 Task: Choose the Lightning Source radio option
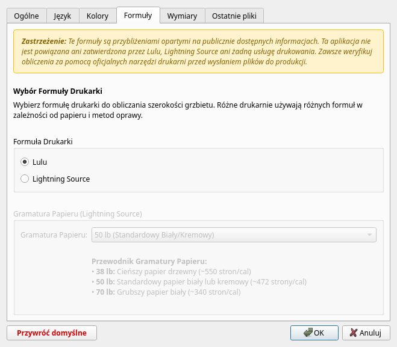tap(25, 179)
